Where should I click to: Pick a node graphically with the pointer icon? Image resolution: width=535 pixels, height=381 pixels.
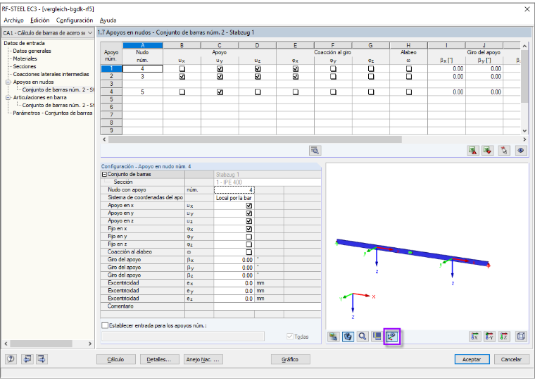(x=504, y=151)
